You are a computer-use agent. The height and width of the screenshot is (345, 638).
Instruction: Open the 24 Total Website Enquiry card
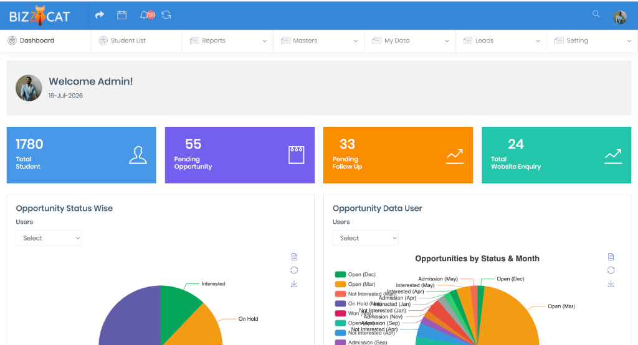click(x=556, y=155)
